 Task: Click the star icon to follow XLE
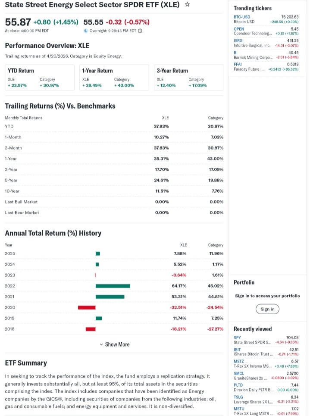coord(187,5)
